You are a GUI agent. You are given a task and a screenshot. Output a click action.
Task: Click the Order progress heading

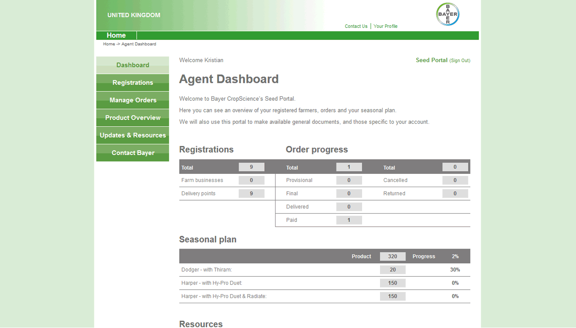tap(317, 149)
